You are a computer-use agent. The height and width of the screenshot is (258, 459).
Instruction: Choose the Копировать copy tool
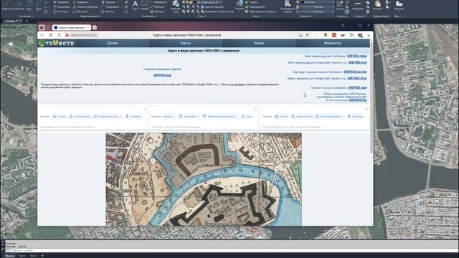pyautogui.click(x=61, y=6)
